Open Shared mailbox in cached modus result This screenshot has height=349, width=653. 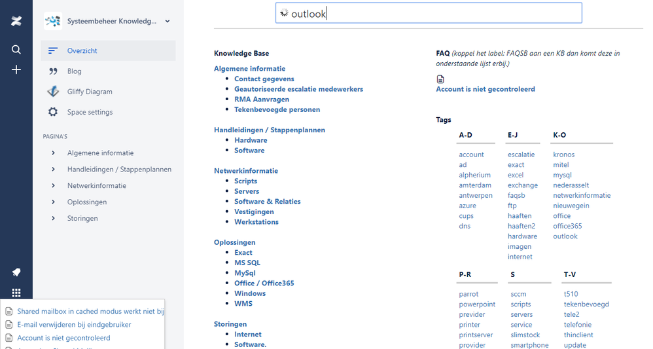[90, 312]
